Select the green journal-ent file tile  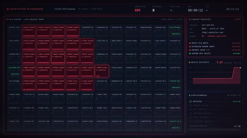click(175, 85)
